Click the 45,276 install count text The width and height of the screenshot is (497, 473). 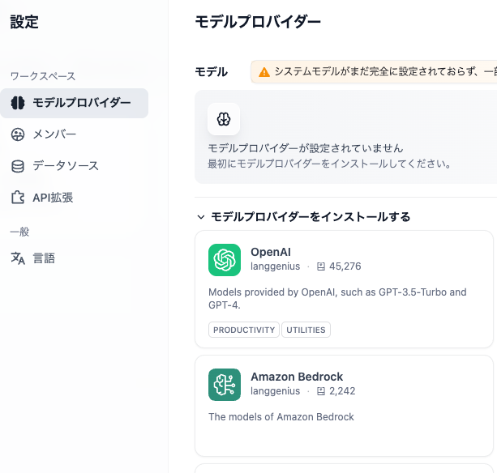click(345, 266)
